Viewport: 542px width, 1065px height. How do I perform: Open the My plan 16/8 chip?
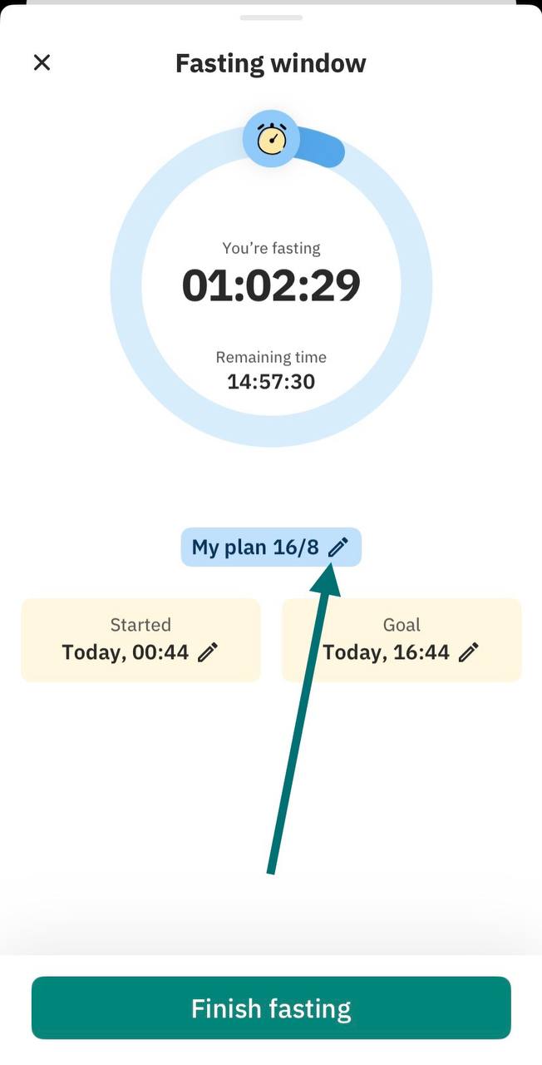[271, 547]
